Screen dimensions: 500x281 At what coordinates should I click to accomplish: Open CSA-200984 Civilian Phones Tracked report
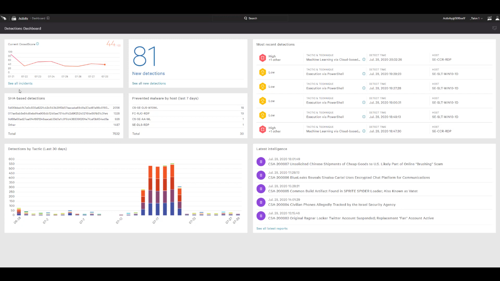coord(332,205)
